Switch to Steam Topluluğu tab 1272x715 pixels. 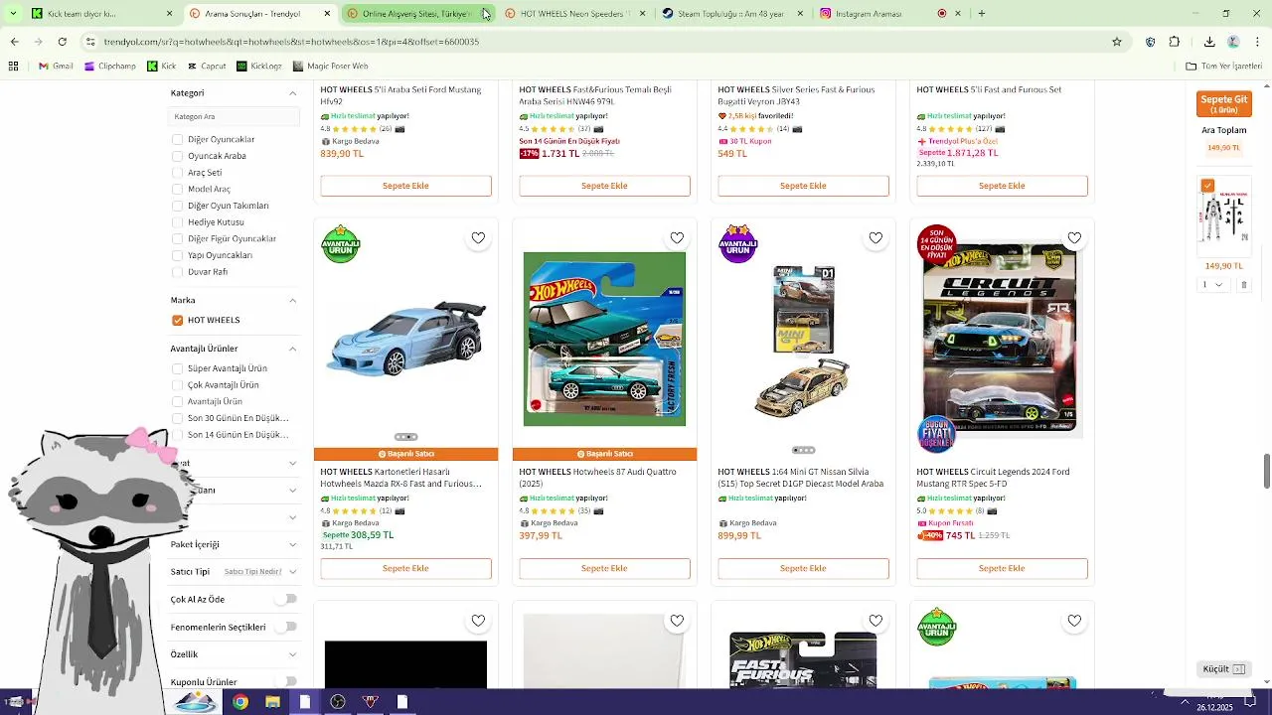point(731,14)
